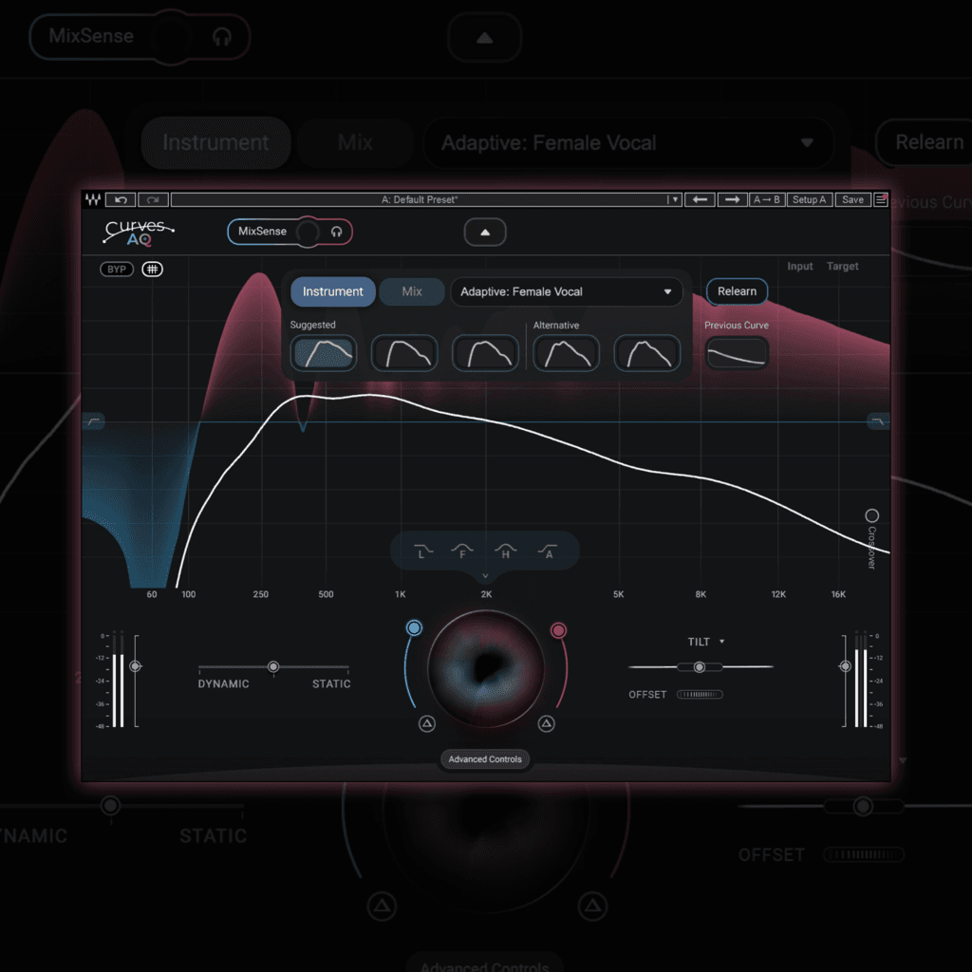This screenshot has width=972, height=972.
Task: Click the Crossover circle marker
Action: click(871, 515)
